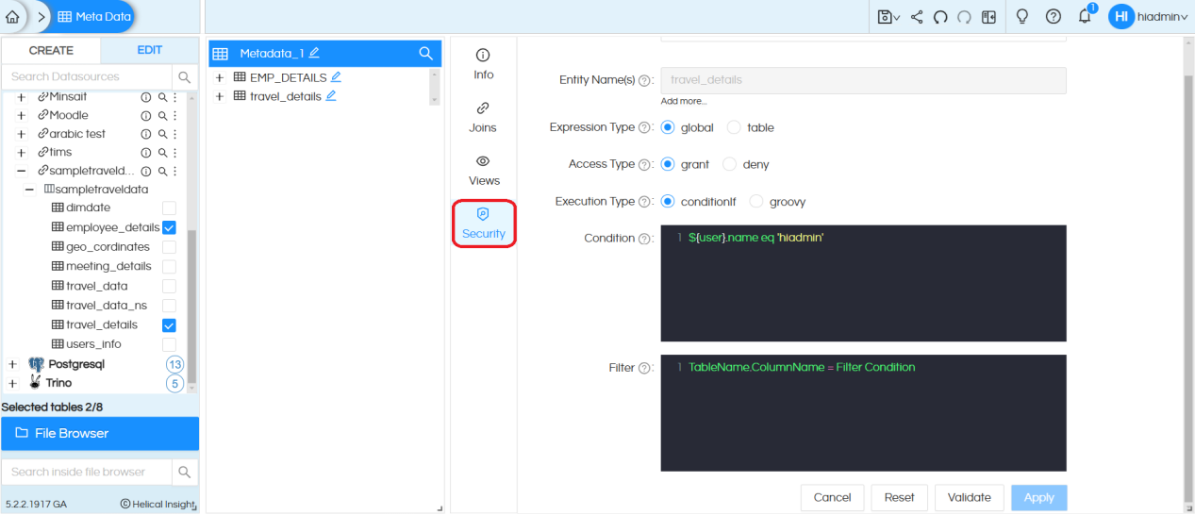The image size is (1195, 515).
Task: Open the save options icon in top toolbar
Action: click(x=888, y=17)
